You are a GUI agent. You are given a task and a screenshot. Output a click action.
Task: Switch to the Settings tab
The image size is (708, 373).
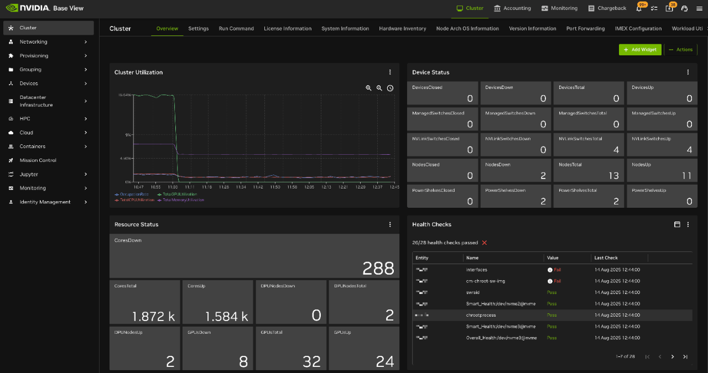point(198,28)
